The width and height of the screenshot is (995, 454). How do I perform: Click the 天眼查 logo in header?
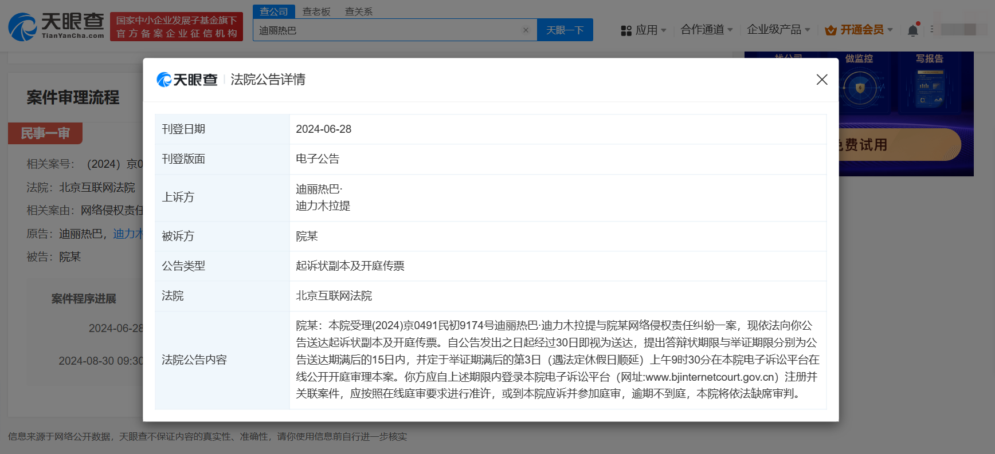point(56,26)
